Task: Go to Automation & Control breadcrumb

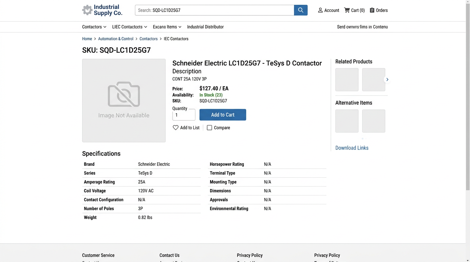Action: click(115, 39)
